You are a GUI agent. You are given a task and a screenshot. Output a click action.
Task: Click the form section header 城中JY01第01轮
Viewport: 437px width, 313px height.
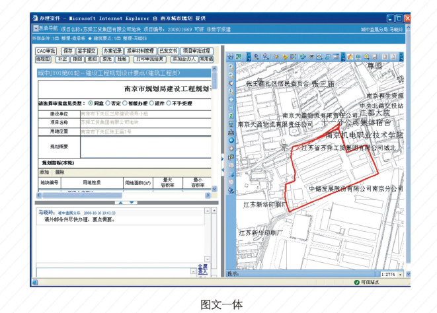124,73
